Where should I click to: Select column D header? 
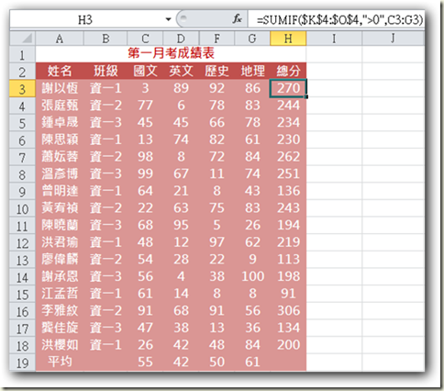click(181, 39)
